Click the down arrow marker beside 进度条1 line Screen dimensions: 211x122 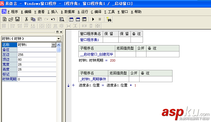[68, 85]
